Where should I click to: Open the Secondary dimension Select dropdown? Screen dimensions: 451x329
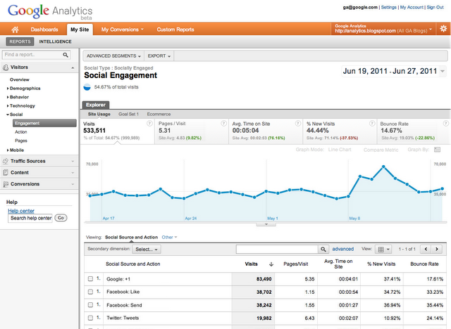click(147, 249)
